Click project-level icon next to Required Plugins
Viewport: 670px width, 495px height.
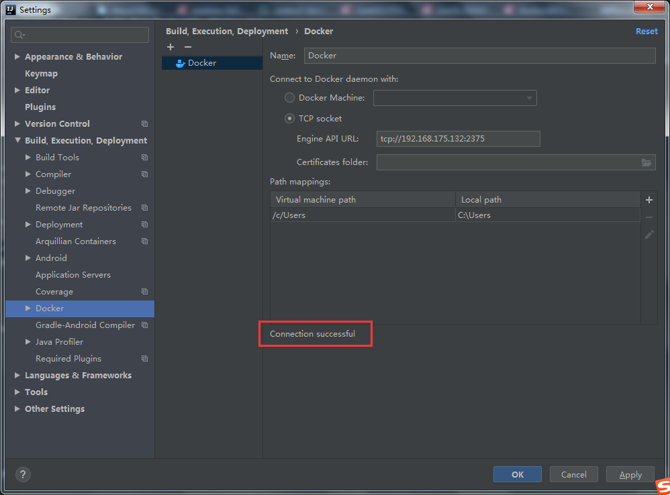tap(145, 358)
